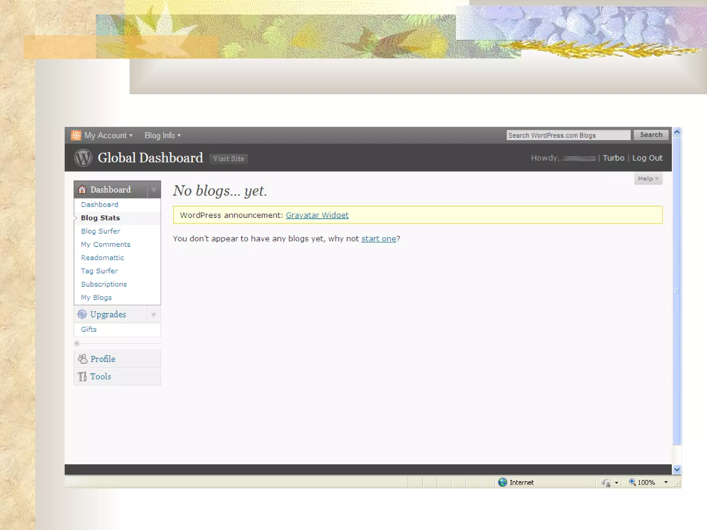
Task: Collapse the Dashboard menu section arrow
Action: coord(154,190)
